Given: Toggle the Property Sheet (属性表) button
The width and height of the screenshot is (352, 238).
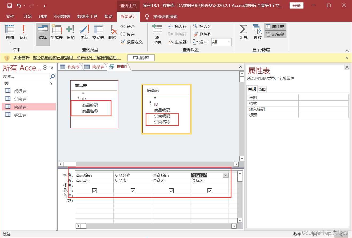Looking at the screenshot, I should click(x=275, y=27).
